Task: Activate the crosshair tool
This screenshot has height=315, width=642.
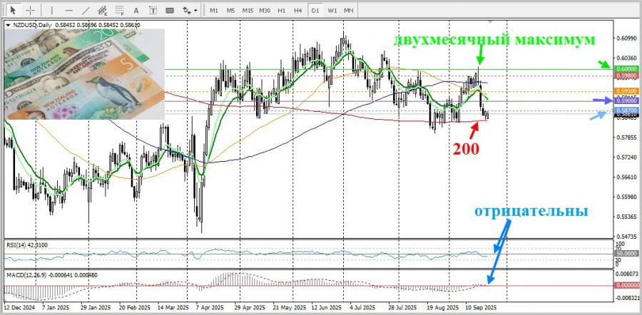Action: (30, 10)
